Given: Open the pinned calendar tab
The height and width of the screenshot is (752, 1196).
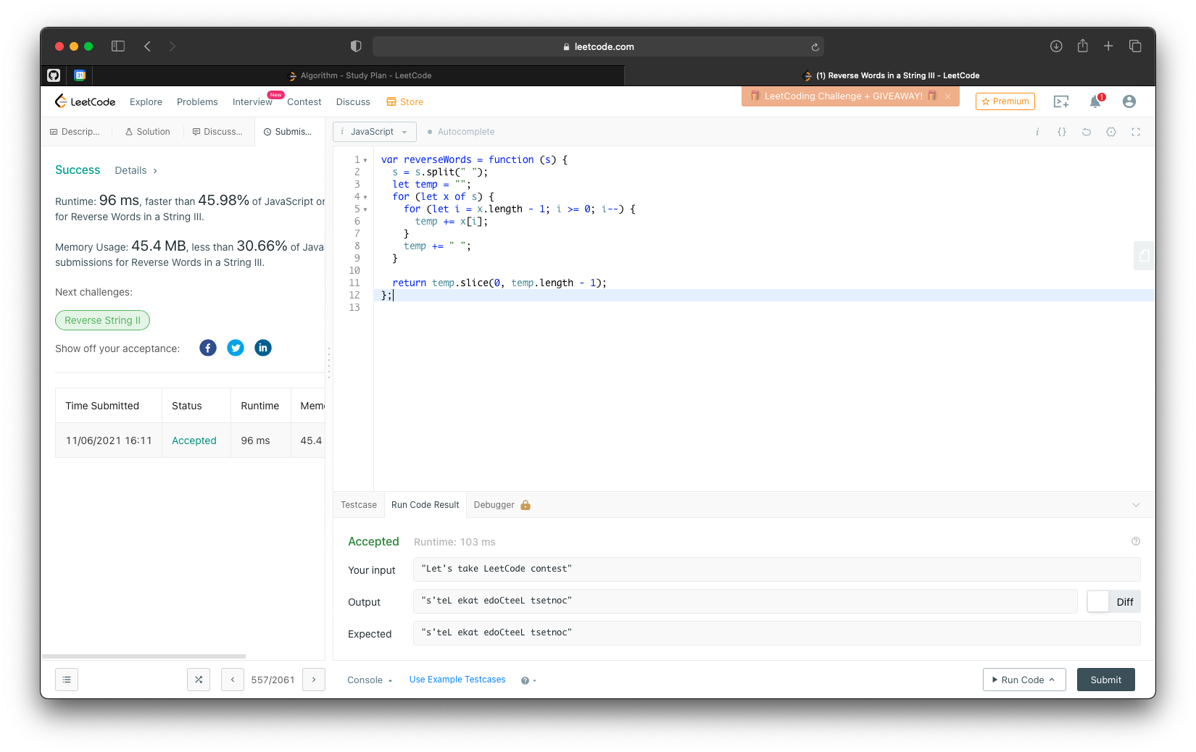Looking at the screenshot, I should (x=80, y=75).
